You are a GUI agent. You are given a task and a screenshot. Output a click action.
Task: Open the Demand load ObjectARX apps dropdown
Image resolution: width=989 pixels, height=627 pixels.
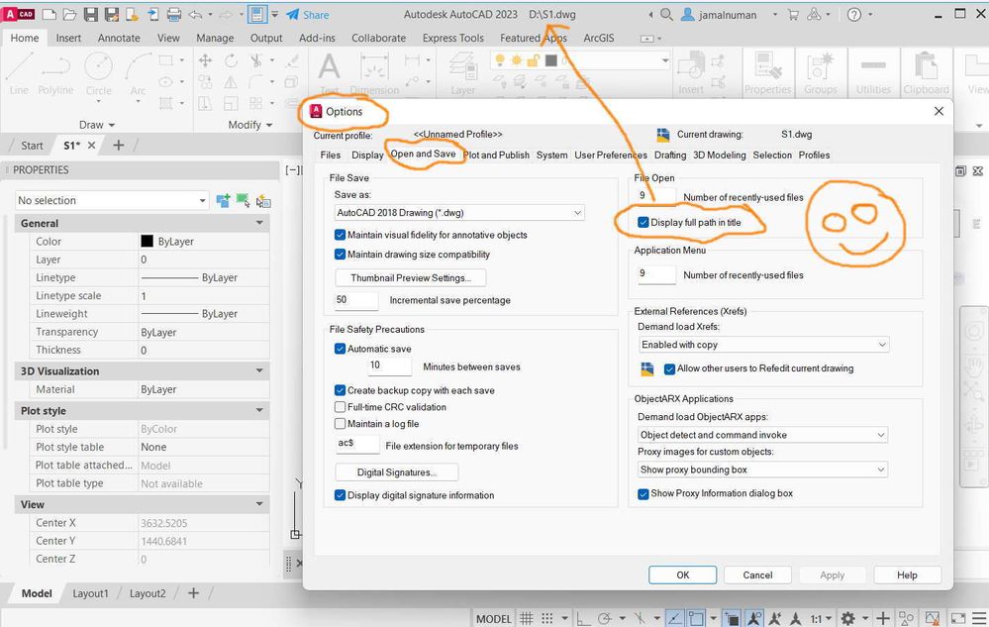(x=762, y=435)
